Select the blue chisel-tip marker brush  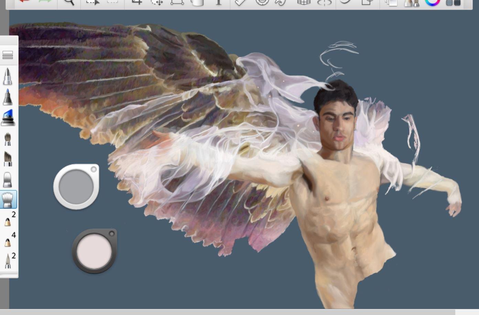click(8, 118)
